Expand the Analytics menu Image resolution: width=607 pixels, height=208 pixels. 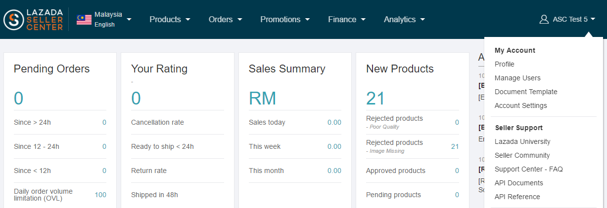coord(404,20)
